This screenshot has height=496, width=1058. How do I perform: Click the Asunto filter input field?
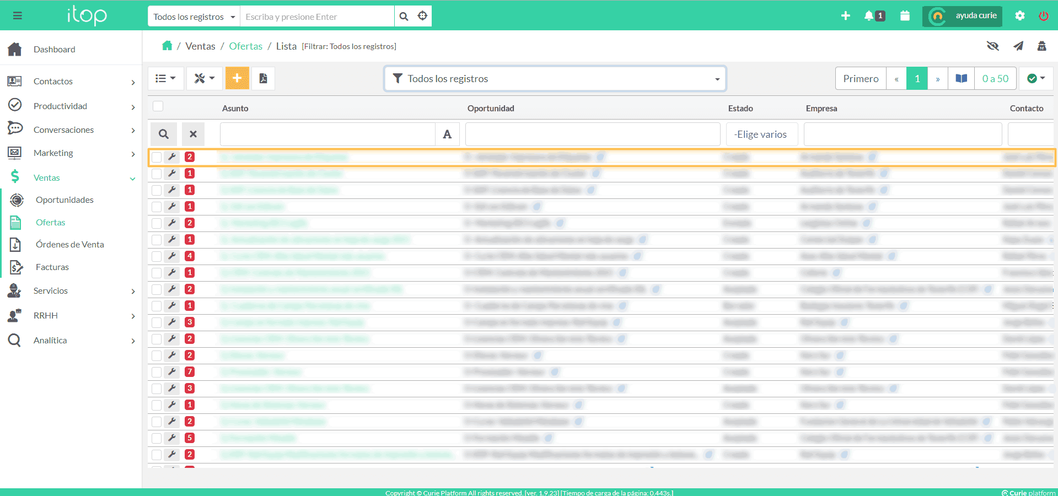point(327,134)
